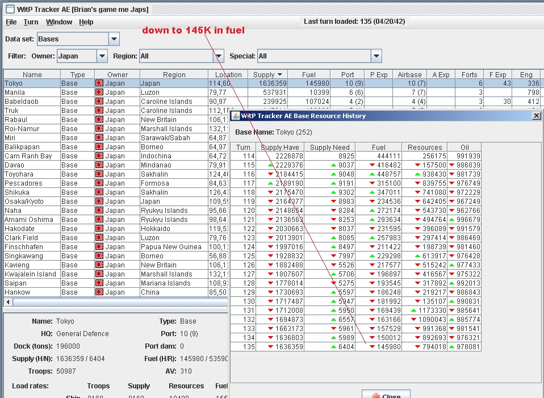Click Japan flag icon in Naha row
Image resolution: width=544 pixels, height=398 pixels.
[x=99, y=210]
